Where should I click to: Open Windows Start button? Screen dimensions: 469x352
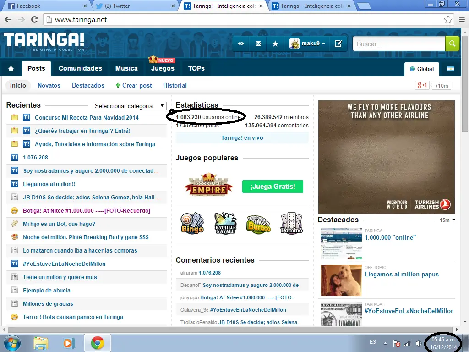[12, 343]
